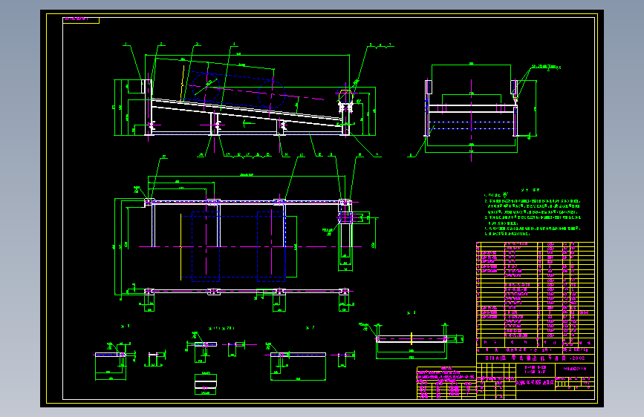Click the right blue dashed rectangle in plan view
This screenshot has width=644, height=417.
[271, 246]
